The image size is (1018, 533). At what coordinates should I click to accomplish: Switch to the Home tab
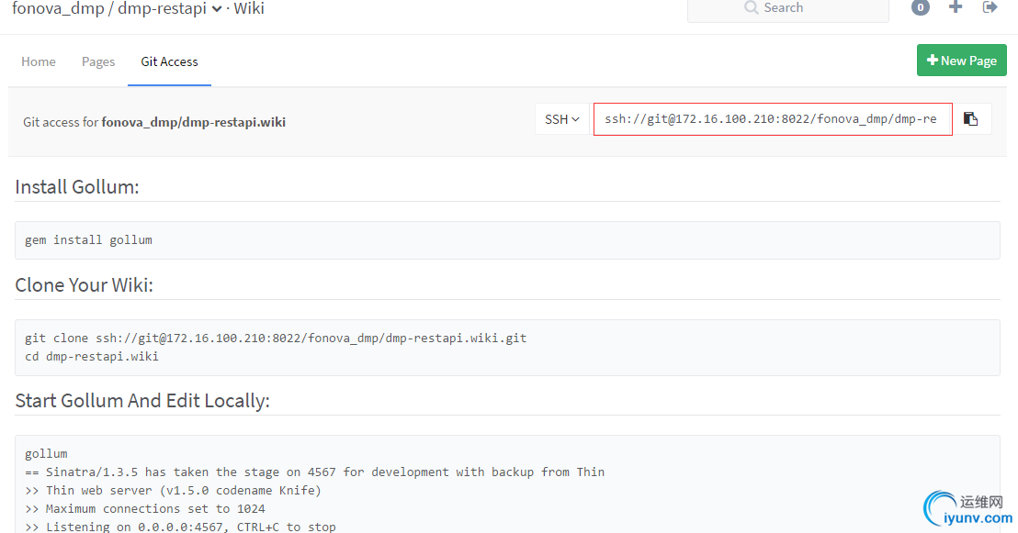click(x=39, y=61)
